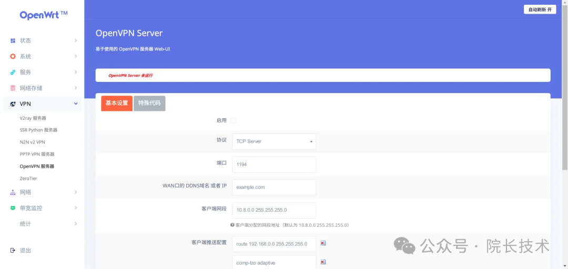
Task: Open the 统计 menu label
Action: coord(25,224)
